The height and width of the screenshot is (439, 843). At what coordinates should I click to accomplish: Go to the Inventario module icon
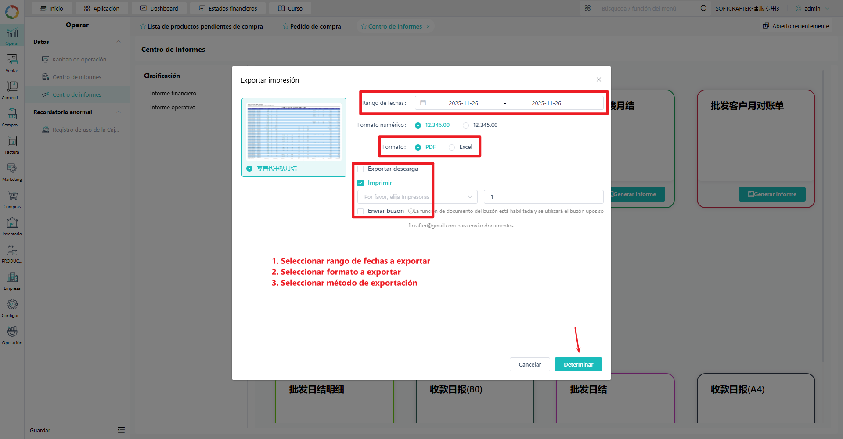(x=12, y=226)
